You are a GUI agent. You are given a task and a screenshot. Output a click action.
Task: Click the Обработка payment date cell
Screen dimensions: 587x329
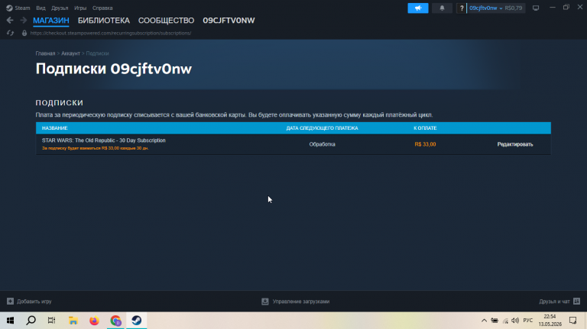click(x=322, y=144)
